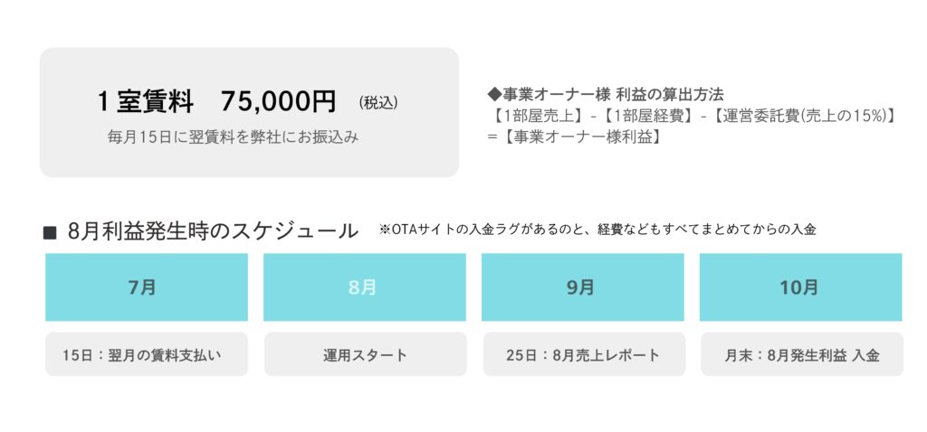
Task: Click the 1室賃料 75,000円 price text
Action: 217,101
